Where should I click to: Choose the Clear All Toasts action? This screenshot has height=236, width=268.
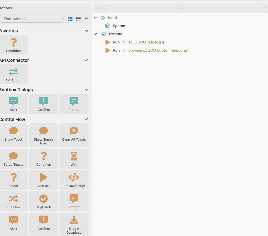tap(74, 134)
